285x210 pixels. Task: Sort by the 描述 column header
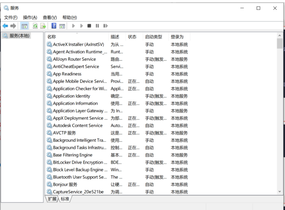(117, 37)
